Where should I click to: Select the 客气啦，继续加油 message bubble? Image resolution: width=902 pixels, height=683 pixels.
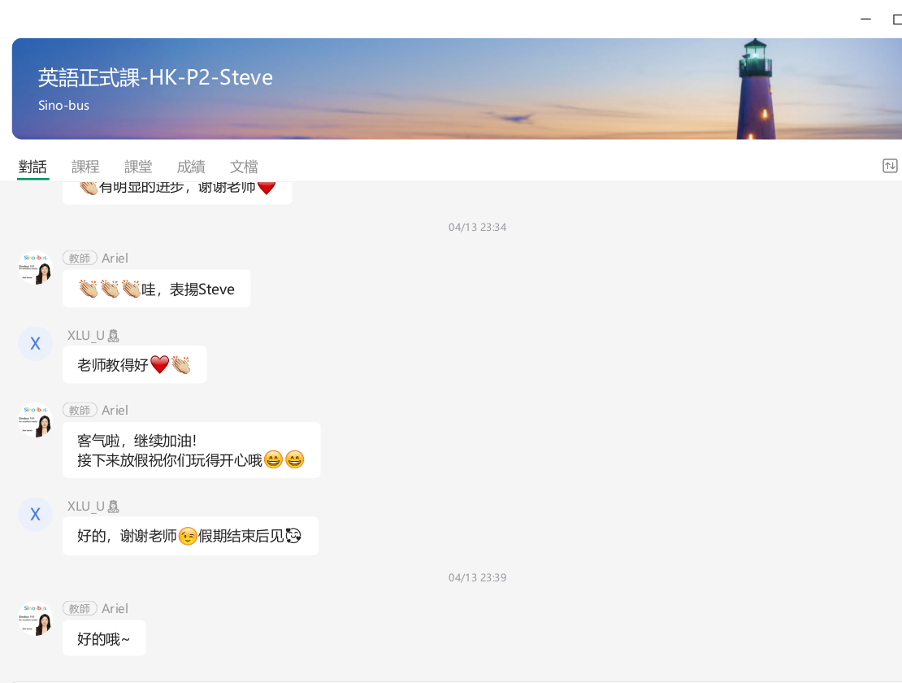191,450
